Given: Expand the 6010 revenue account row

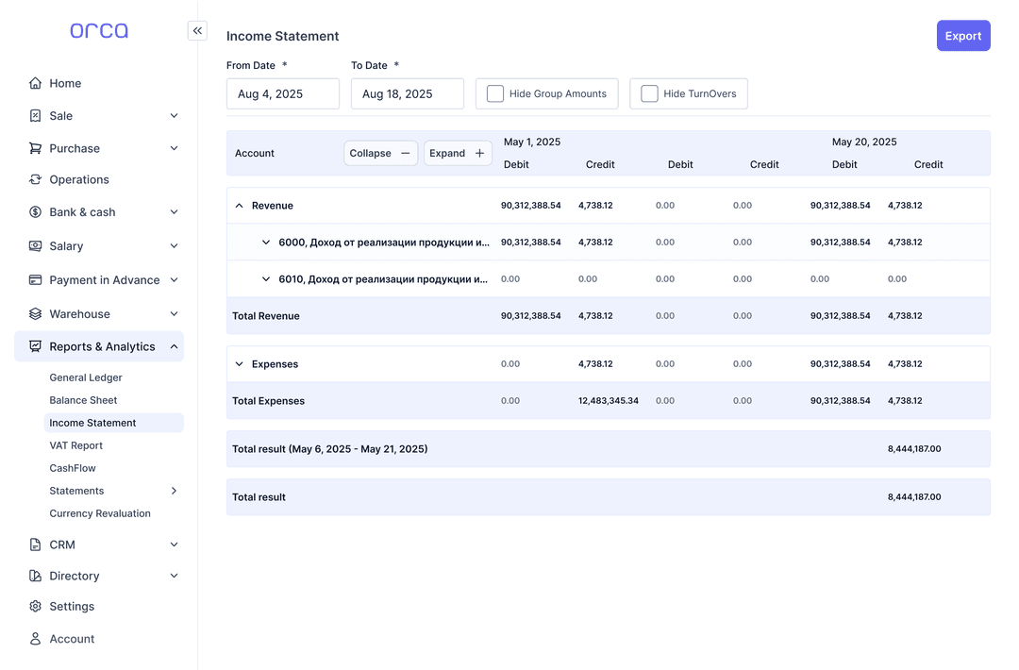Looking at the screenshot, I should click(x=265, y=278).
